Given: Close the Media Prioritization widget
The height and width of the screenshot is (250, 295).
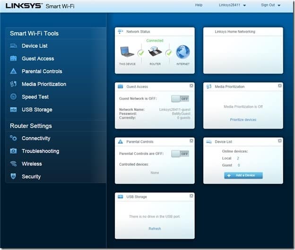Looking at the screenshot, I should (x=280, y=86).
